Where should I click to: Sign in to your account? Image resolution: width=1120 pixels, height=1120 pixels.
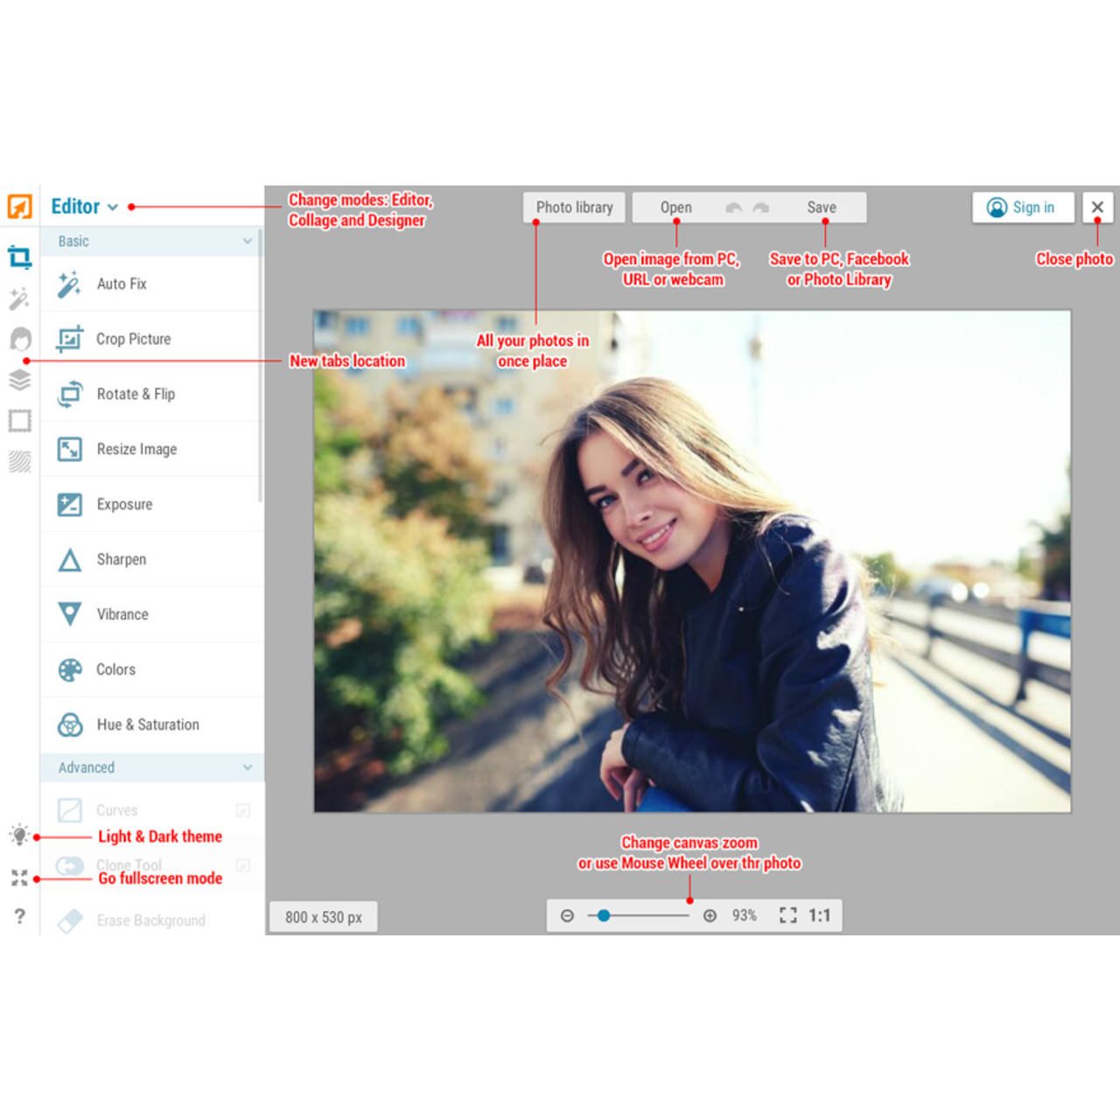click(x=1023, y=207)
